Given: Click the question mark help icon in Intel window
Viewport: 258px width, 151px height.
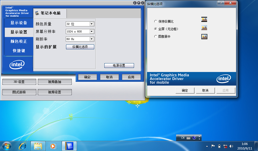Looking at the screenshot, I should pos(139,3).
